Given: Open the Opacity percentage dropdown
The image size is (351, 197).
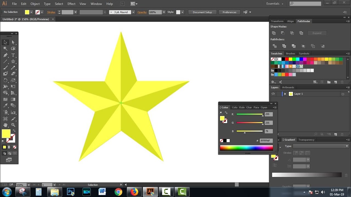Looking at the screenshot, I should point(164,12).
